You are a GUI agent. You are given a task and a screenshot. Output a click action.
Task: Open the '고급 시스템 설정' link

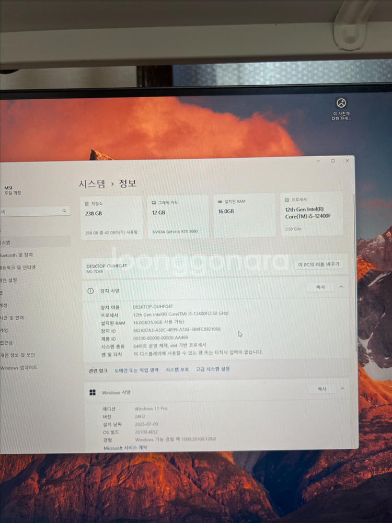pyautogui.click(x=213, y=369)
